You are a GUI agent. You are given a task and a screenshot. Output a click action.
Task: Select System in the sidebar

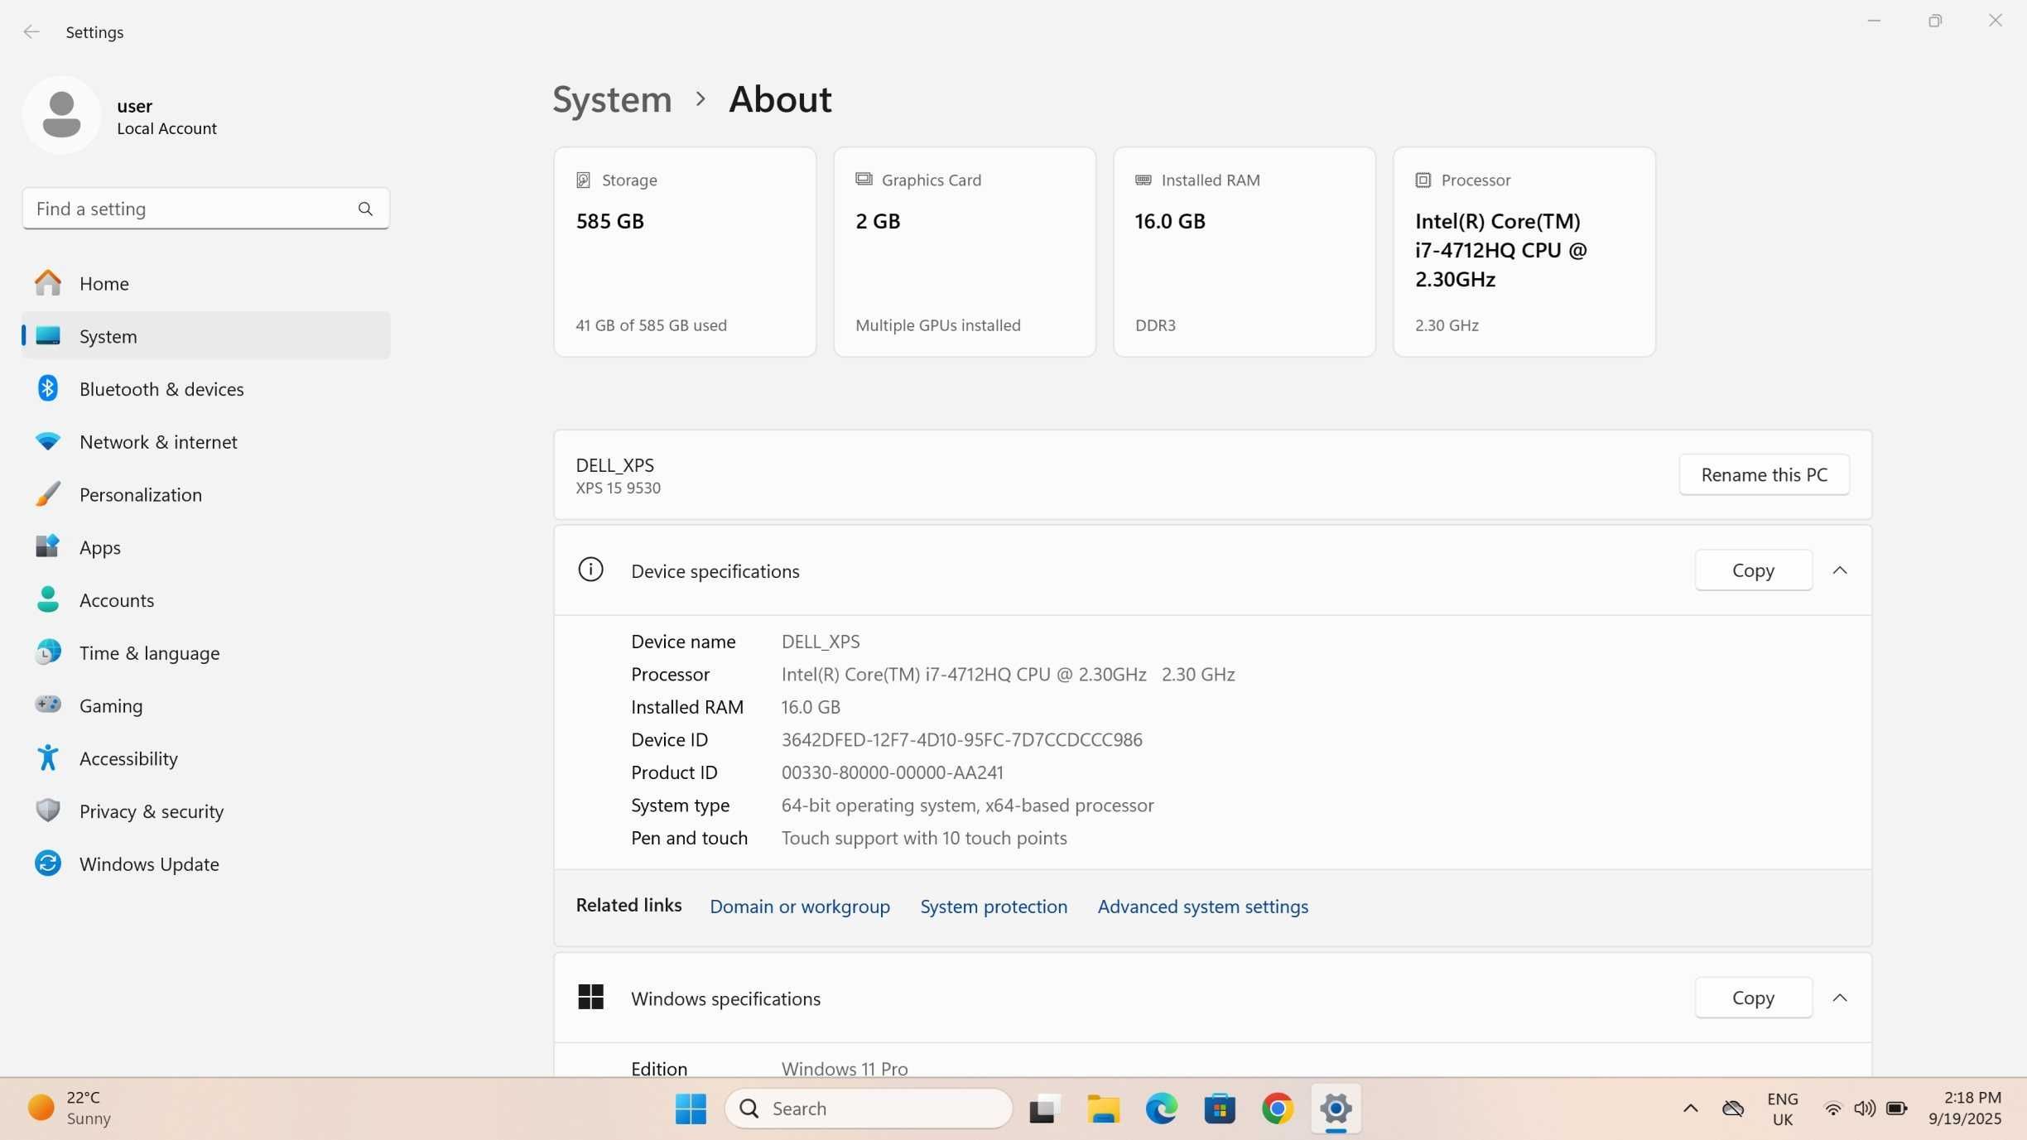point(205,336)
